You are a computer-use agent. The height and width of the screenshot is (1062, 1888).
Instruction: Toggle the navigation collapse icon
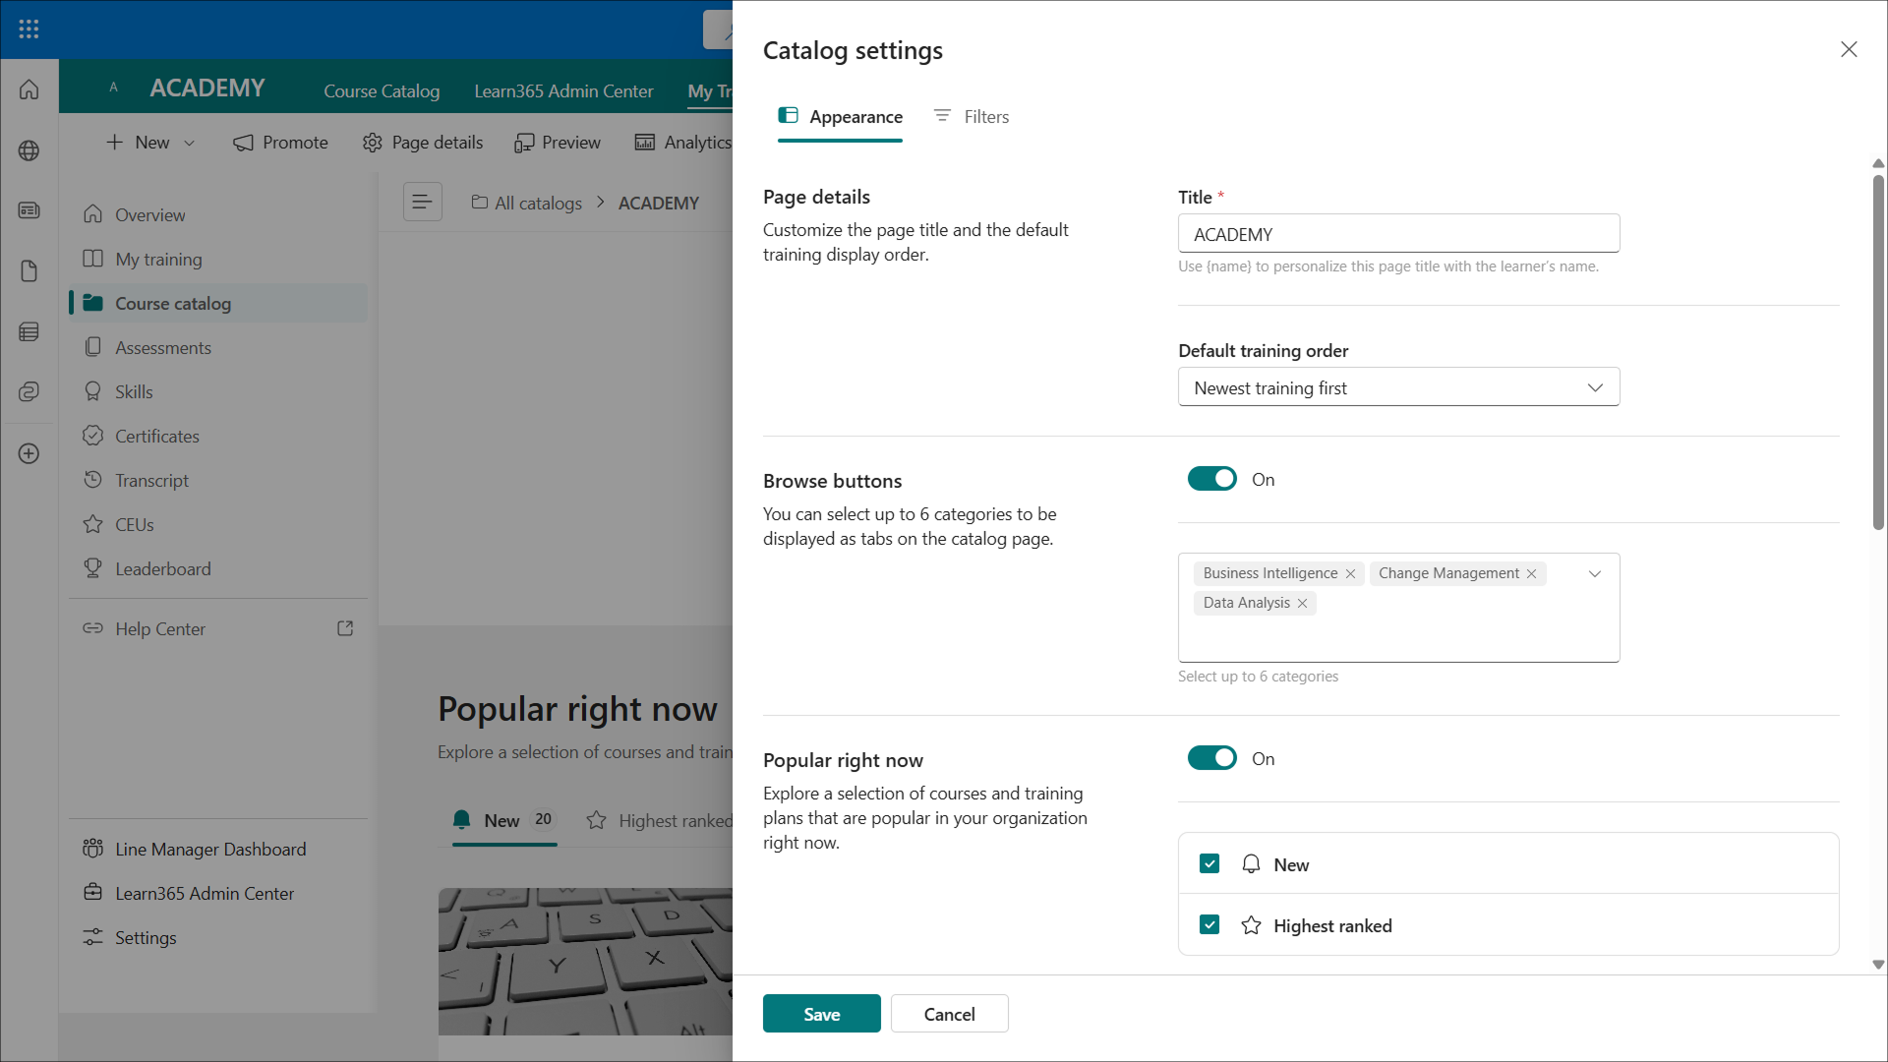(422, 202)
